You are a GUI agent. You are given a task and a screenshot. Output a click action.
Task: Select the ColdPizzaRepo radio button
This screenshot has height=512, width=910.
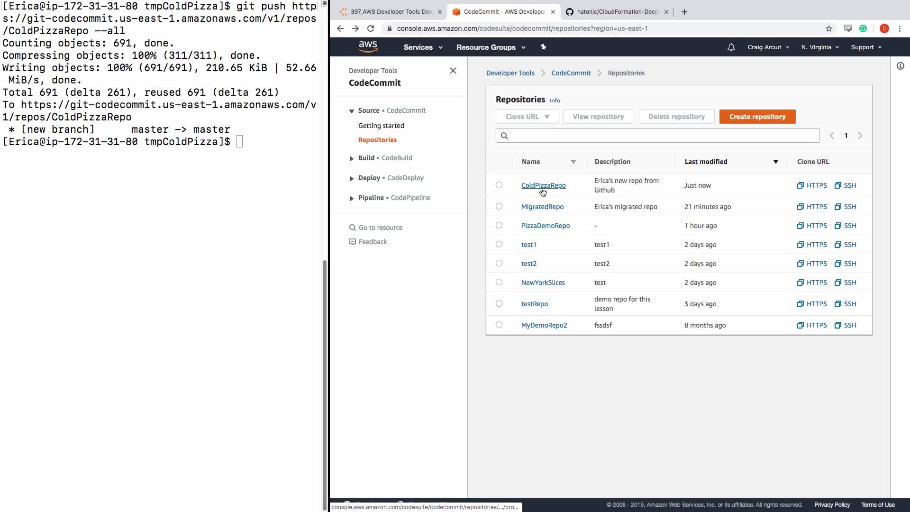click(499, 185)
